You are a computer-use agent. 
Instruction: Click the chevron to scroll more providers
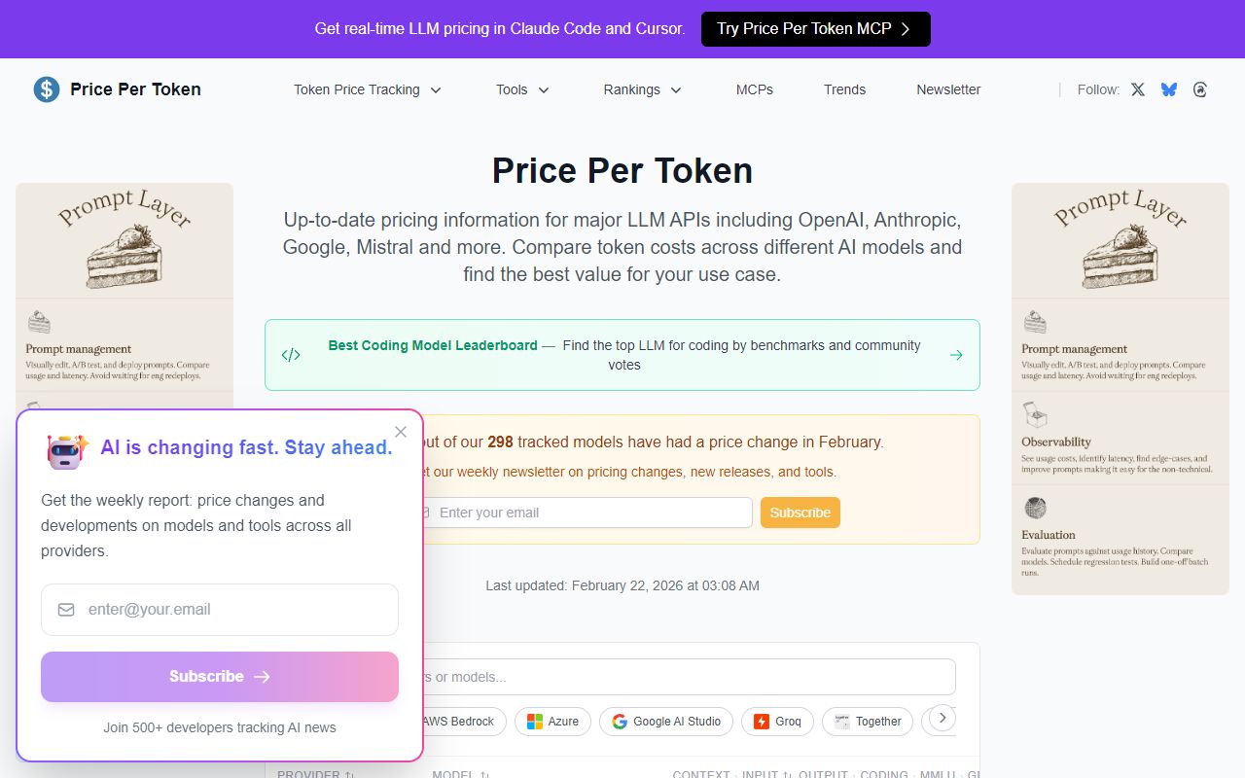coord(940,718)
